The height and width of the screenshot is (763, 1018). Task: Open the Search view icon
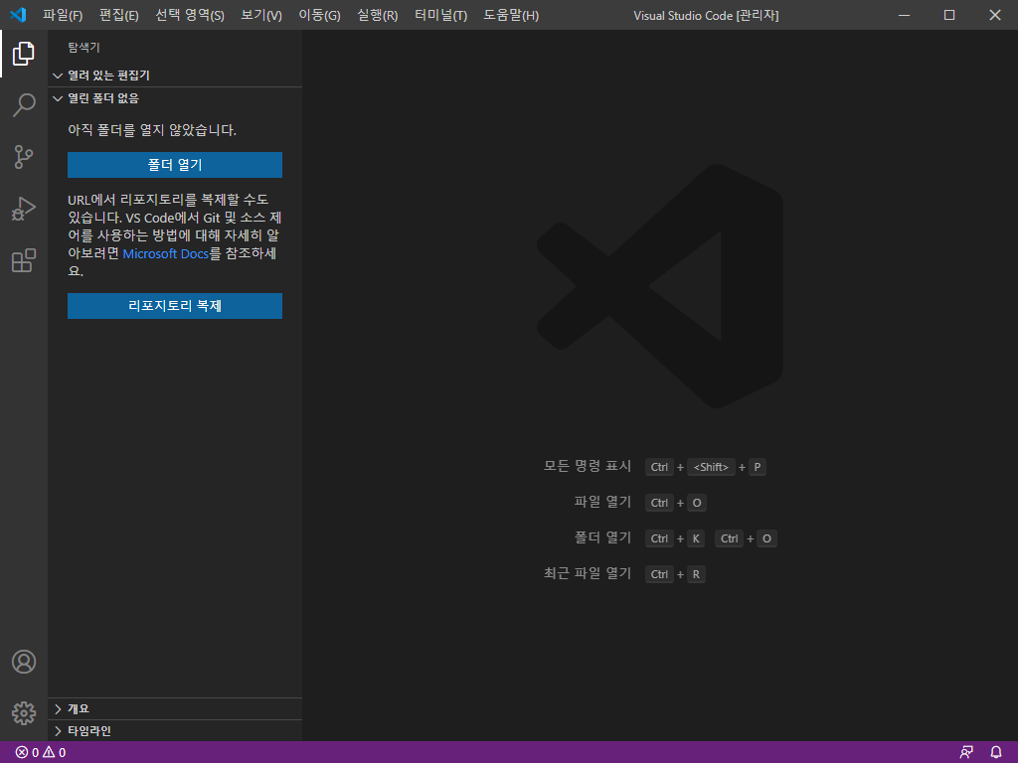tap(24, 104)
